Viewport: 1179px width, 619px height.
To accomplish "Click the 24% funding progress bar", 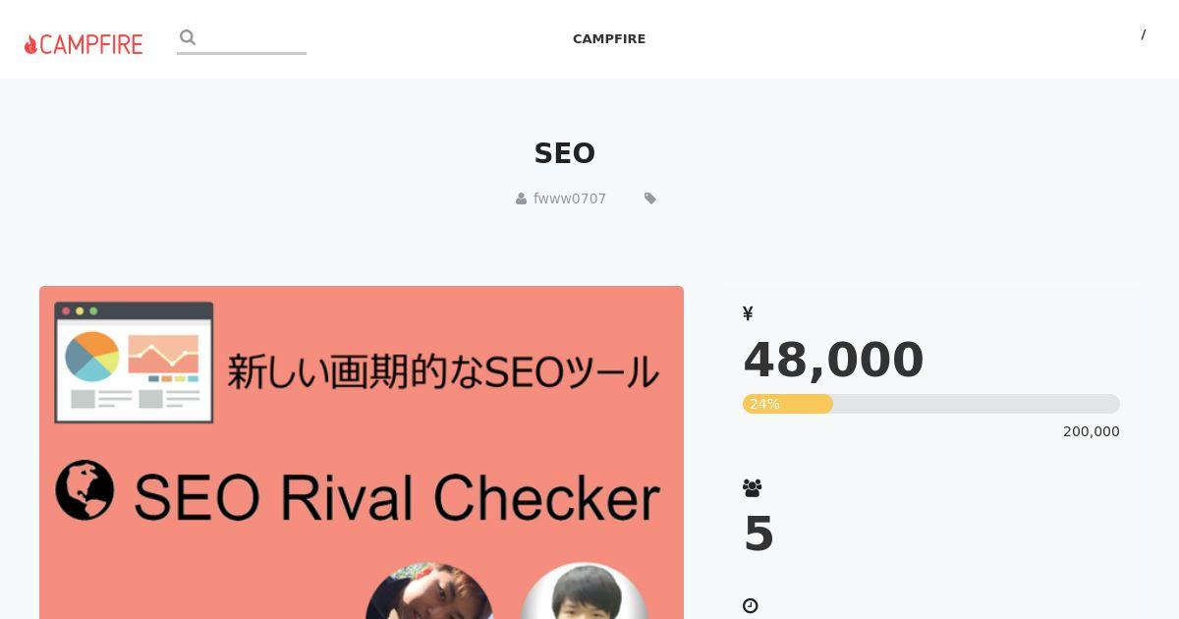I will point(931,404).
